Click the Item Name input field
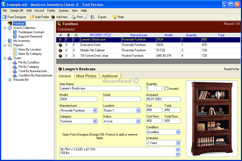The height and width of the screenshot is (161, 242). tap(100, 88)
